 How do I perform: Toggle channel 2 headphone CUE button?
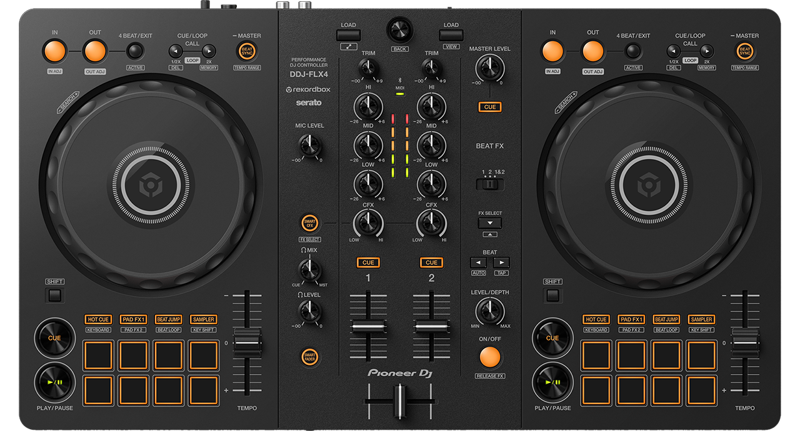[431, 262]
